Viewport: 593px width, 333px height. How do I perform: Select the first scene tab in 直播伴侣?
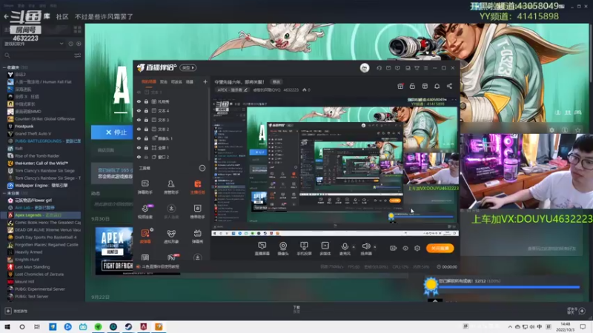(x=149, y=82)
